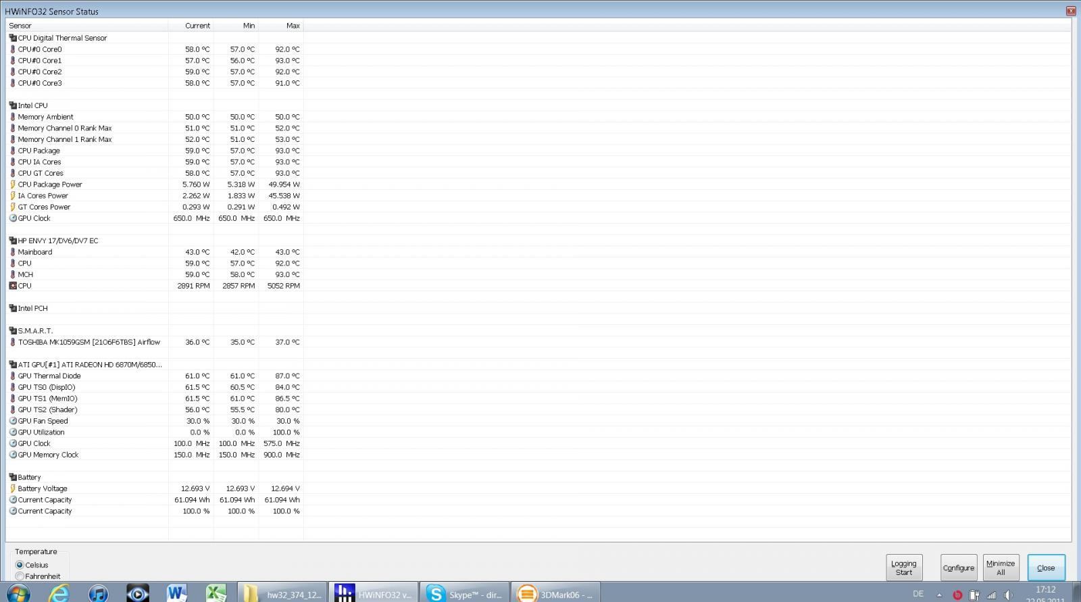Viewport: 1081px width, 602px height.
Task: Click thermometer icon beside GPU Thermal Diode
Action: 13,376
